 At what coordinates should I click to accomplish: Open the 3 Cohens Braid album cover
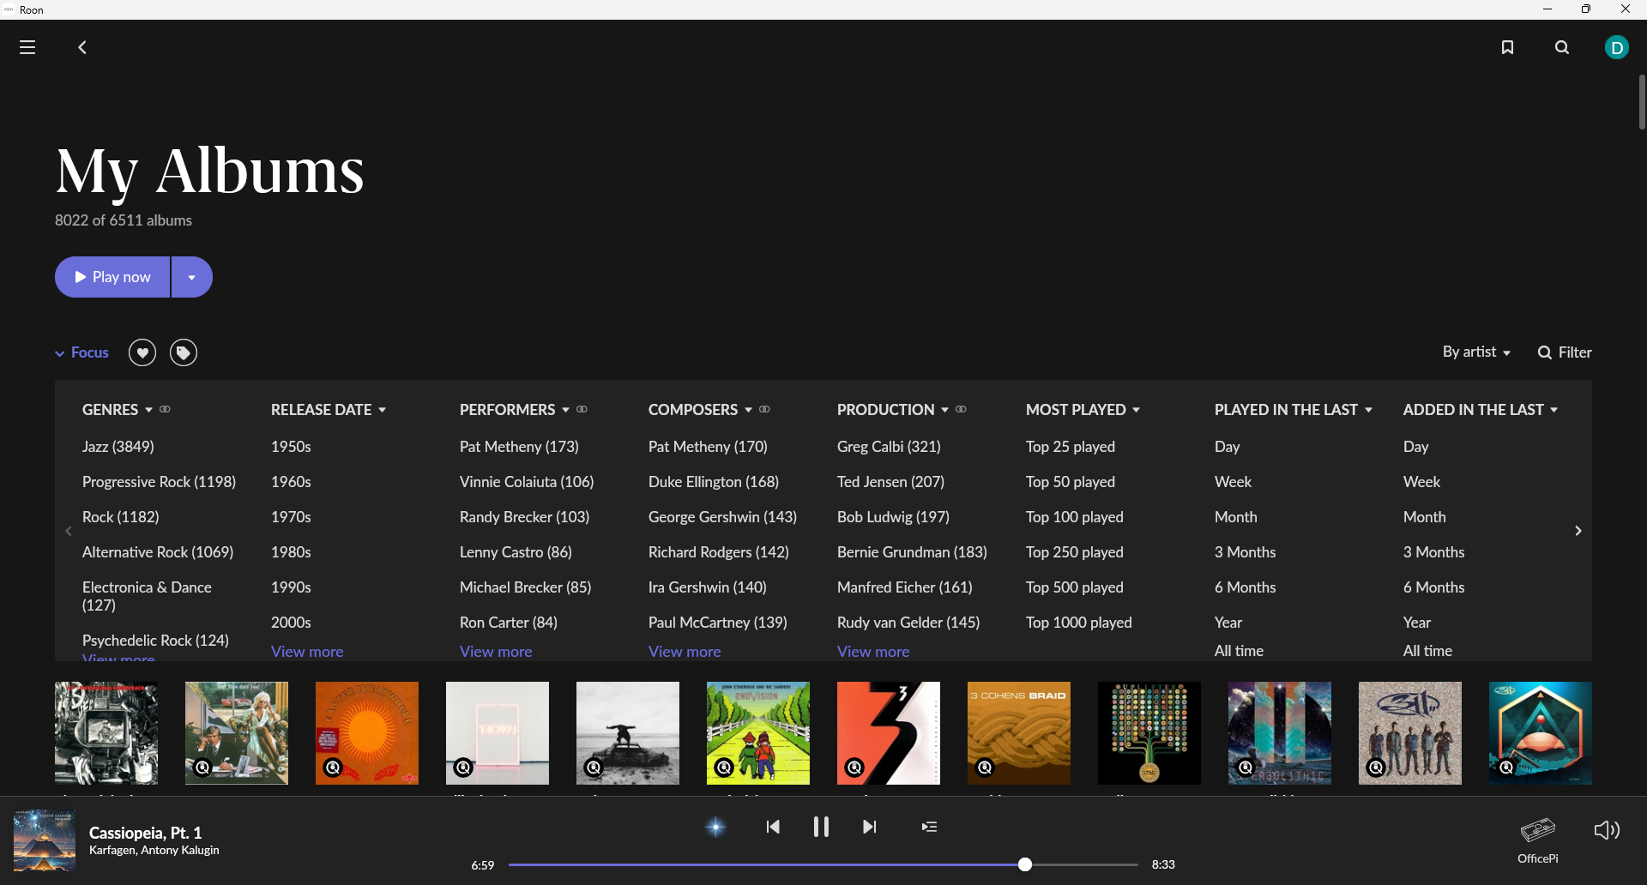click(x=1019, y=733)
